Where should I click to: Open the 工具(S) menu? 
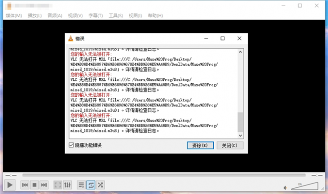[116, 15]
